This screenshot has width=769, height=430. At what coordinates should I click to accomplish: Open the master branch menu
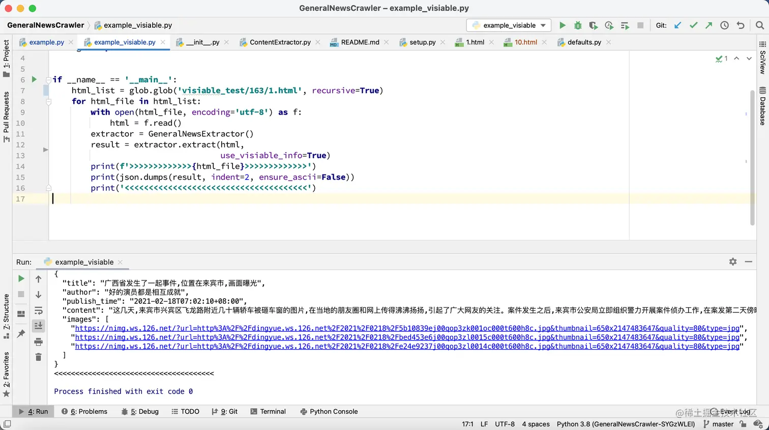718,424
